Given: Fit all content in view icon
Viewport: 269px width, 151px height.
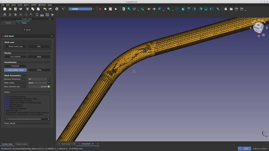Looking at the screenshot, I should coord(124,9).
